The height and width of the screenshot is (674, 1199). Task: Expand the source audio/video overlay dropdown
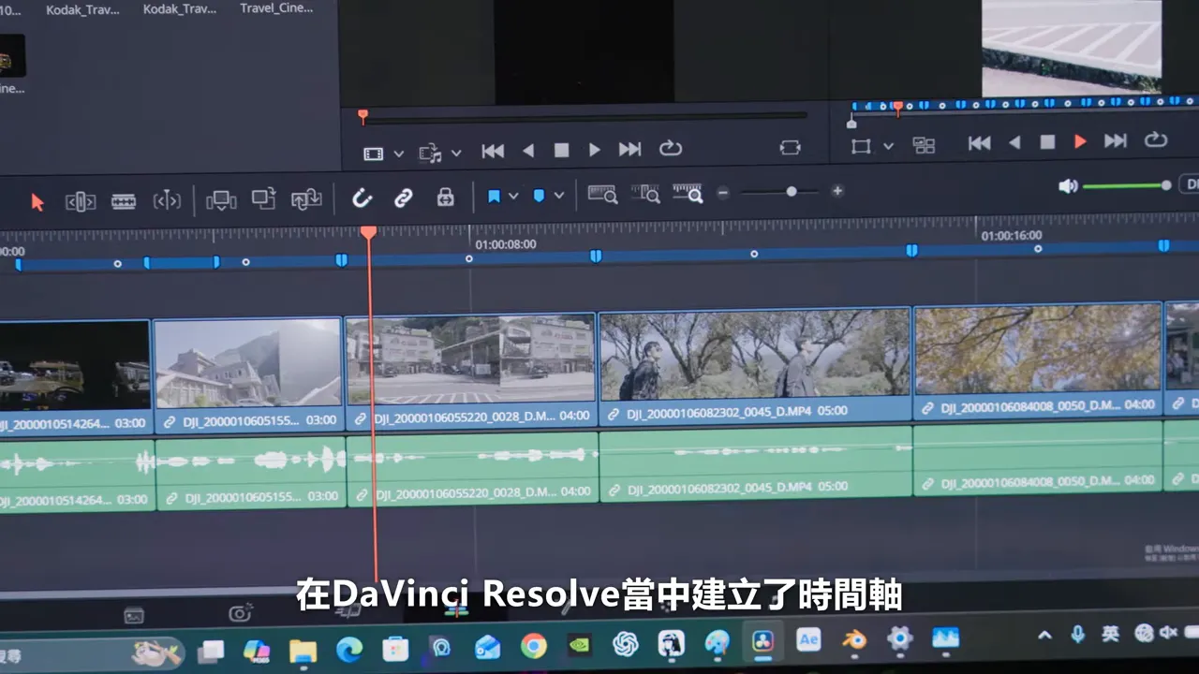coord(456,153)
